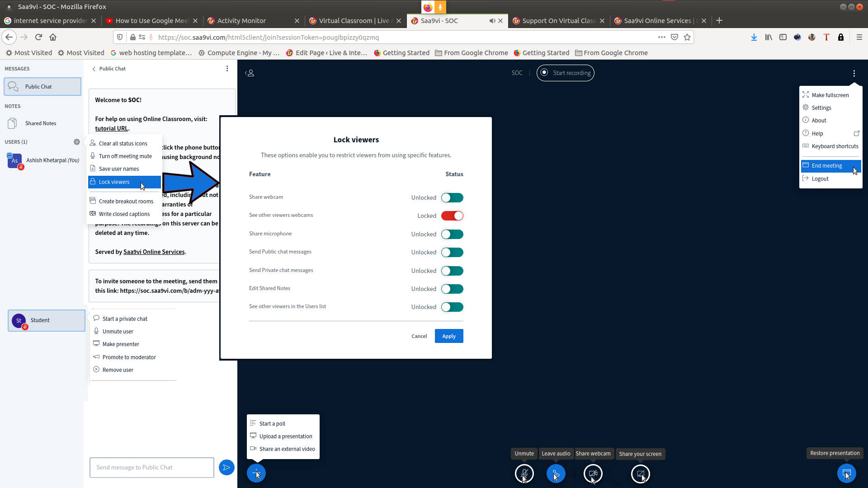
Task: Click Apply in Lock viewers dialog
Action: pyautogui.click(x=448, y=336)
